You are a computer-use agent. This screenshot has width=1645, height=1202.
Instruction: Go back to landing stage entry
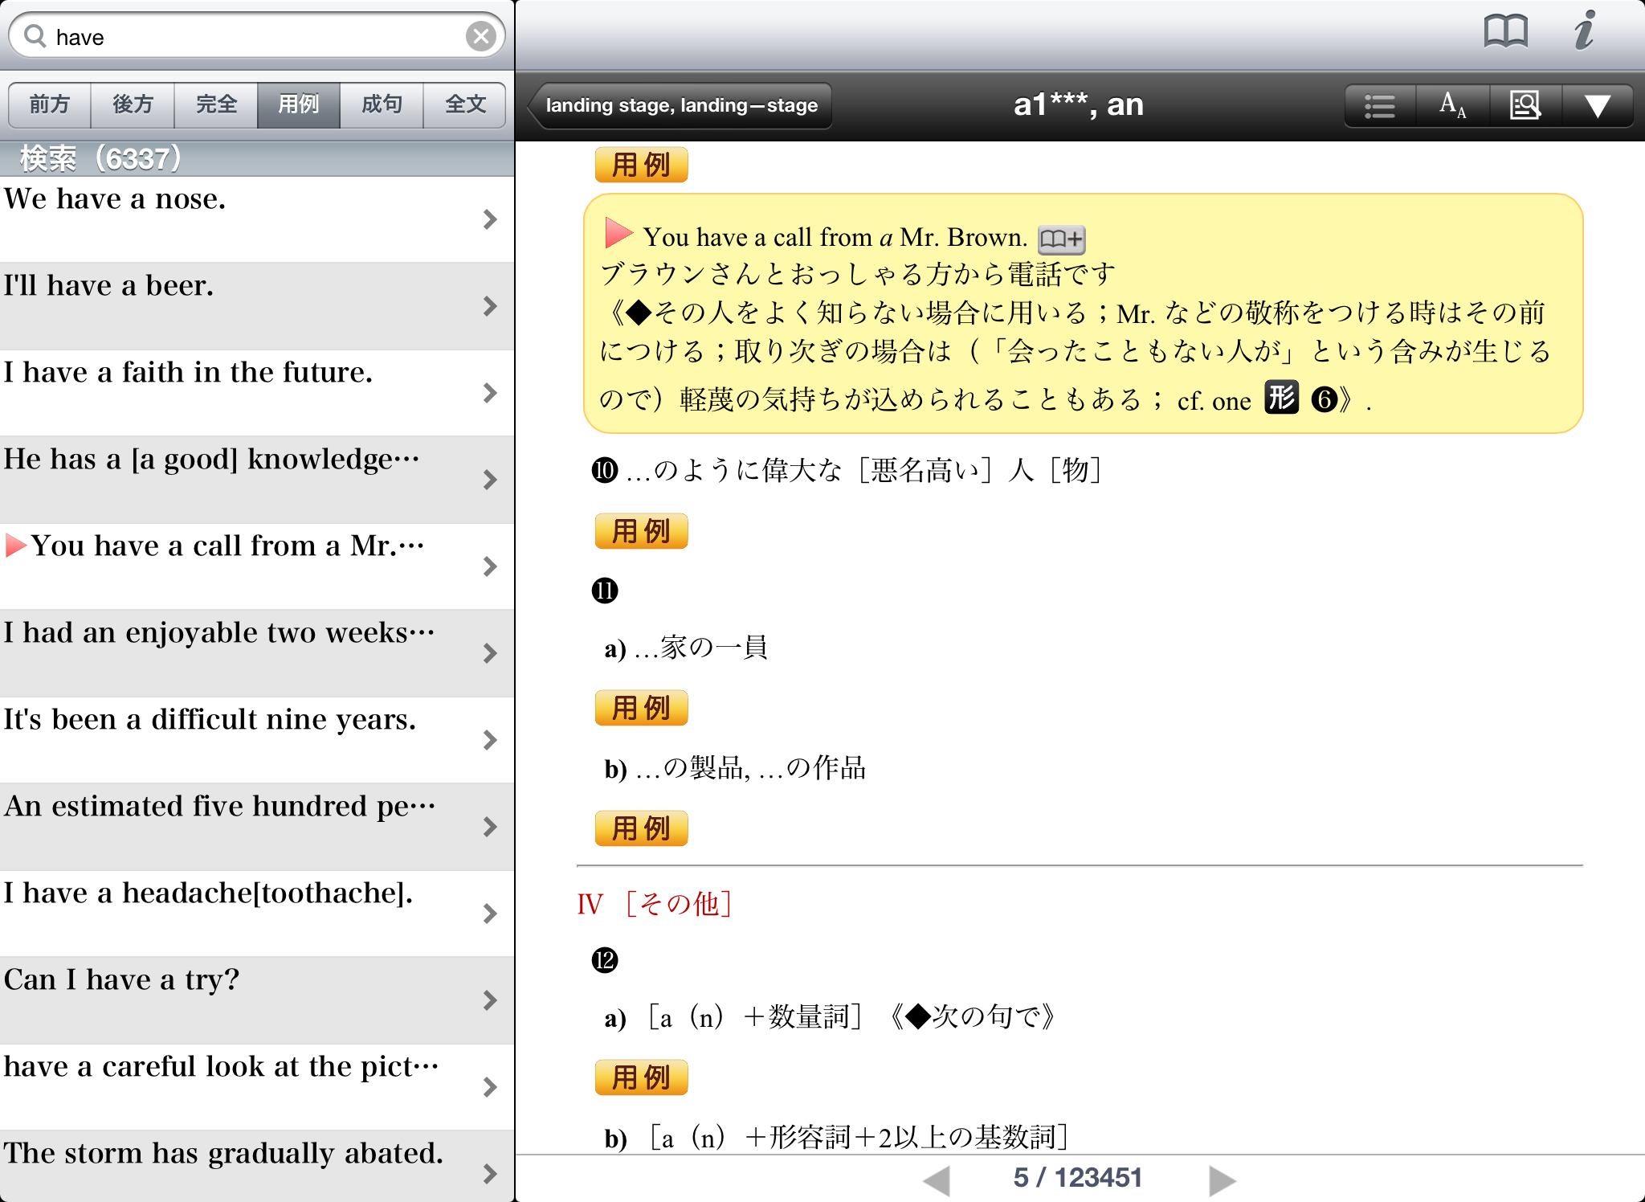point(681,105)
